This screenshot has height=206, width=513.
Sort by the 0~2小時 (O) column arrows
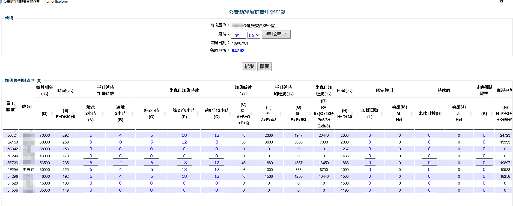coord(165,114)
